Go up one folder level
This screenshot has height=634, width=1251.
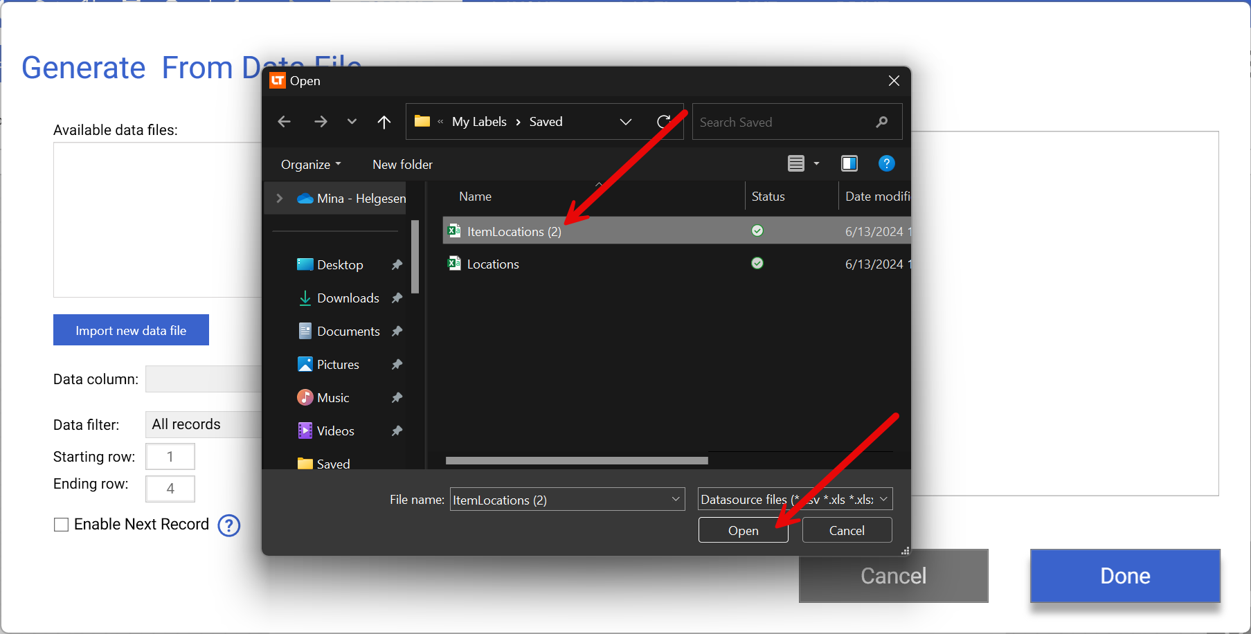tap(384, 122)
